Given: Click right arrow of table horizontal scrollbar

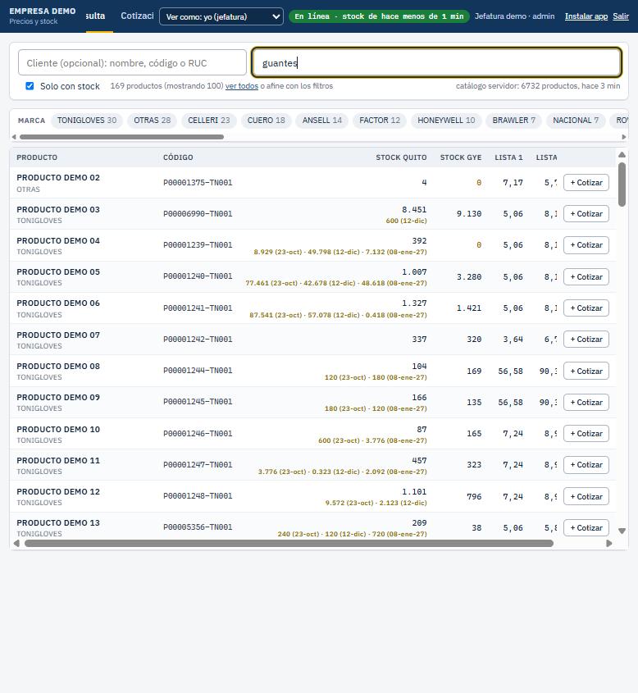Looking at the screenshot, I should (x=608, y=543).
